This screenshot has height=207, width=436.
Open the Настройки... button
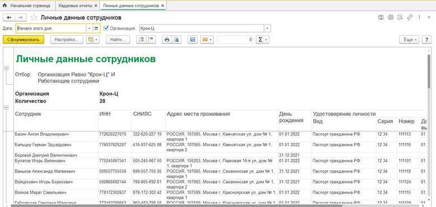67,40
